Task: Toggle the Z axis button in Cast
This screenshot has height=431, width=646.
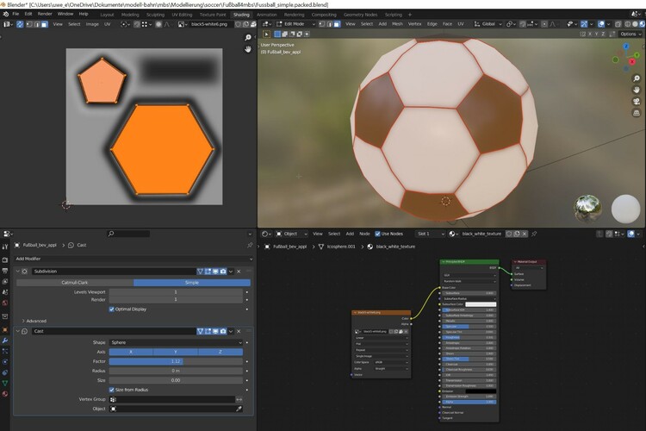Action: [x=222, y=352]
